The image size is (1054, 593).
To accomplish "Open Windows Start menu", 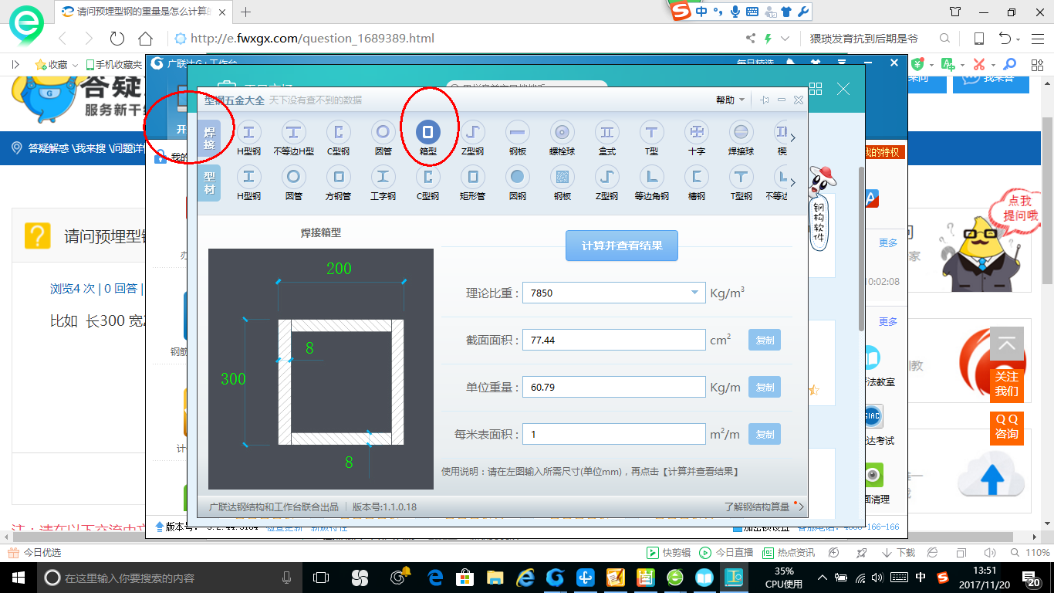I will coord(17,577).
